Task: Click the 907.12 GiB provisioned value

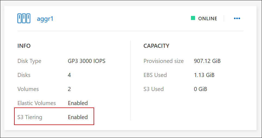Action: point(207,61)
